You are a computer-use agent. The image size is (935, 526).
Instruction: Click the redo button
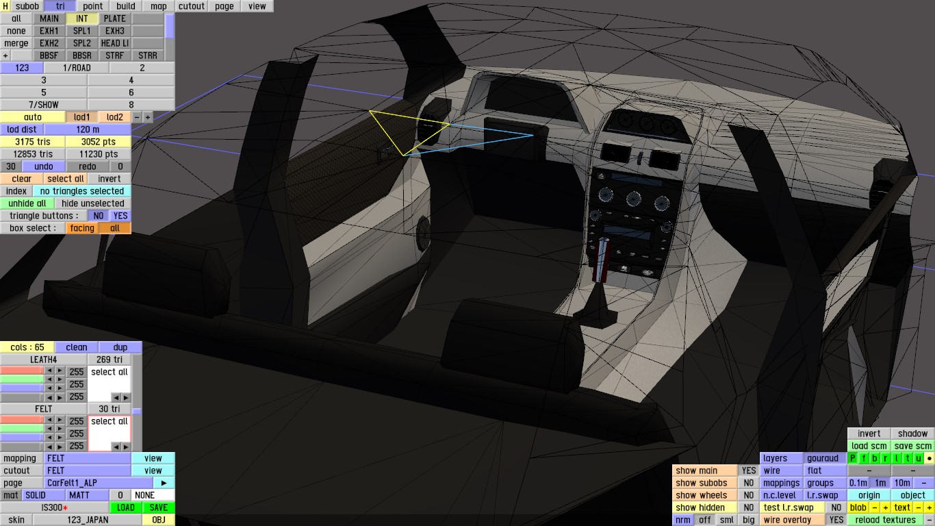(88, 166)
